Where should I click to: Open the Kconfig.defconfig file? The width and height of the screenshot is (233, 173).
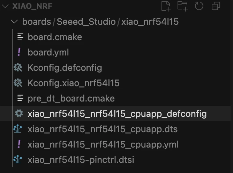[65, 68]
